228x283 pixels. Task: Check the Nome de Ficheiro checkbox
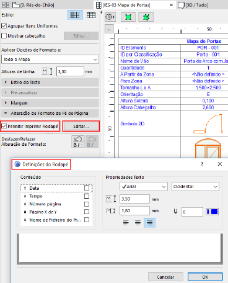click(87, 220)
